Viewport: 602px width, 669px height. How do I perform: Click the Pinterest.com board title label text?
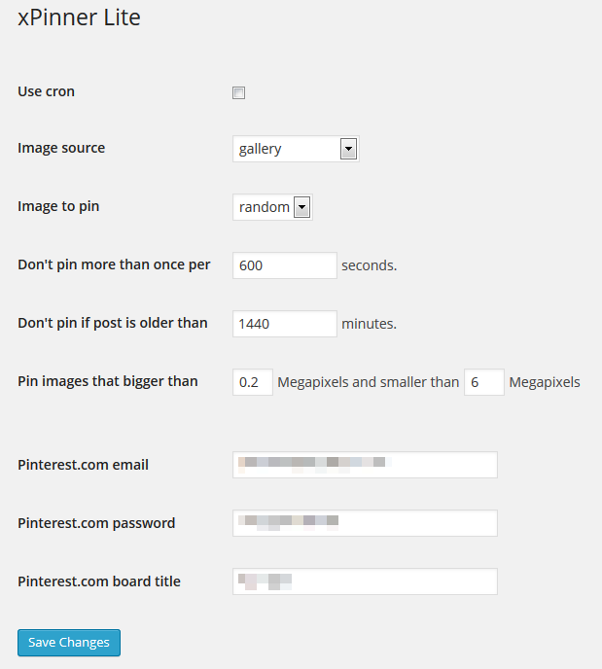pos(99,581)
